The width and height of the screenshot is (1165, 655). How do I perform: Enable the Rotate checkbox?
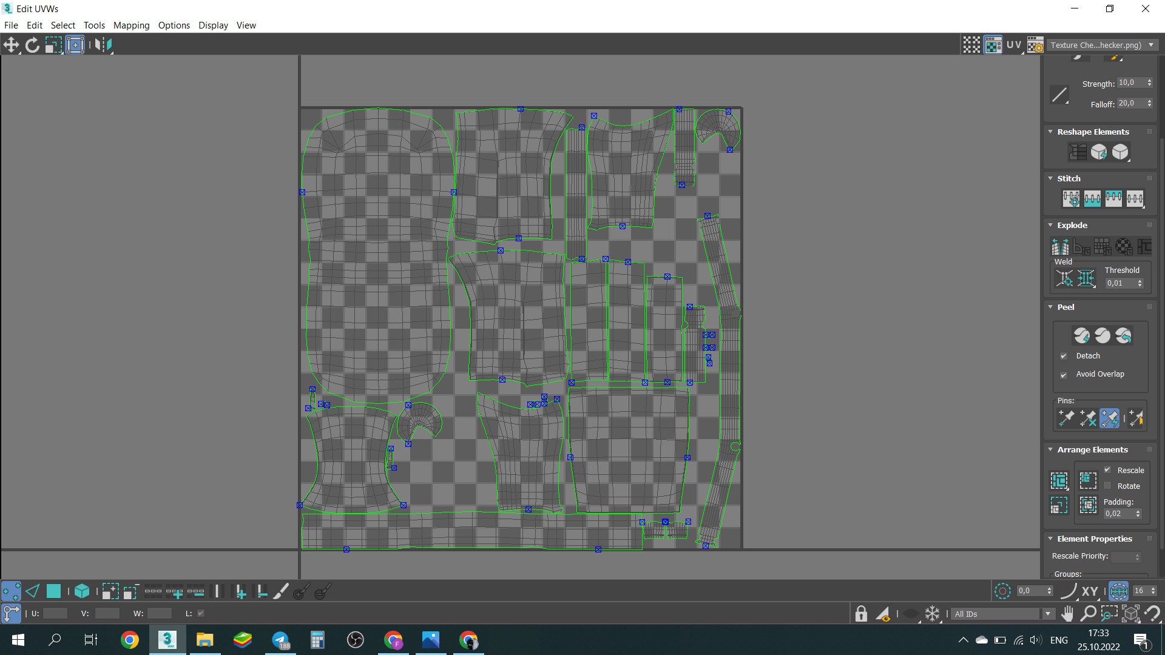coord(1107,486)
